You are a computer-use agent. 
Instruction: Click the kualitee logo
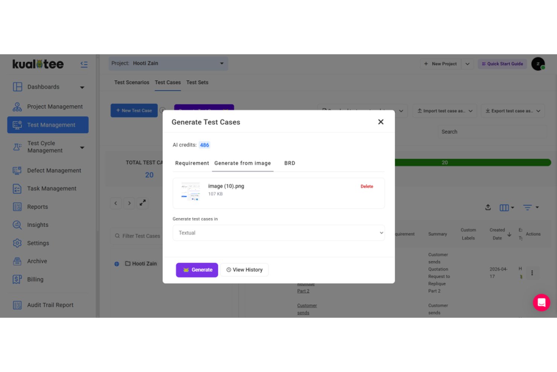pos(38,64)
